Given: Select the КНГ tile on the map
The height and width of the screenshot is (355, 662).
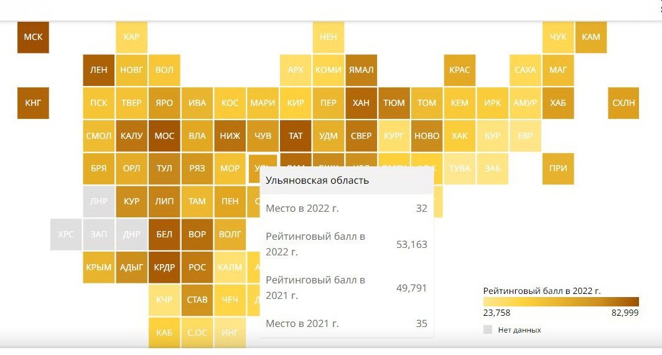Looking at the screenshot, I should (x=33, y=103).
